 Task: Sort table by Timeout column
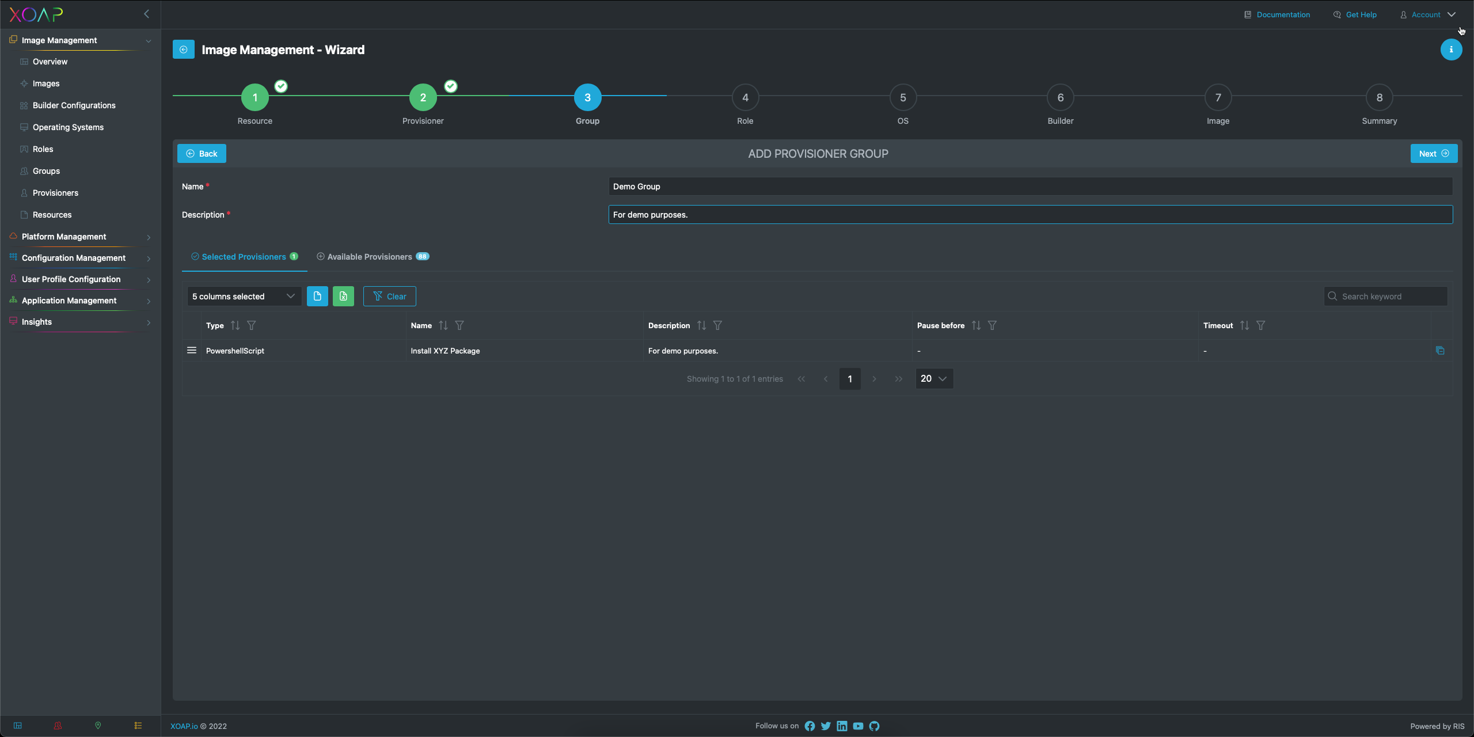tap(1244, 325)
